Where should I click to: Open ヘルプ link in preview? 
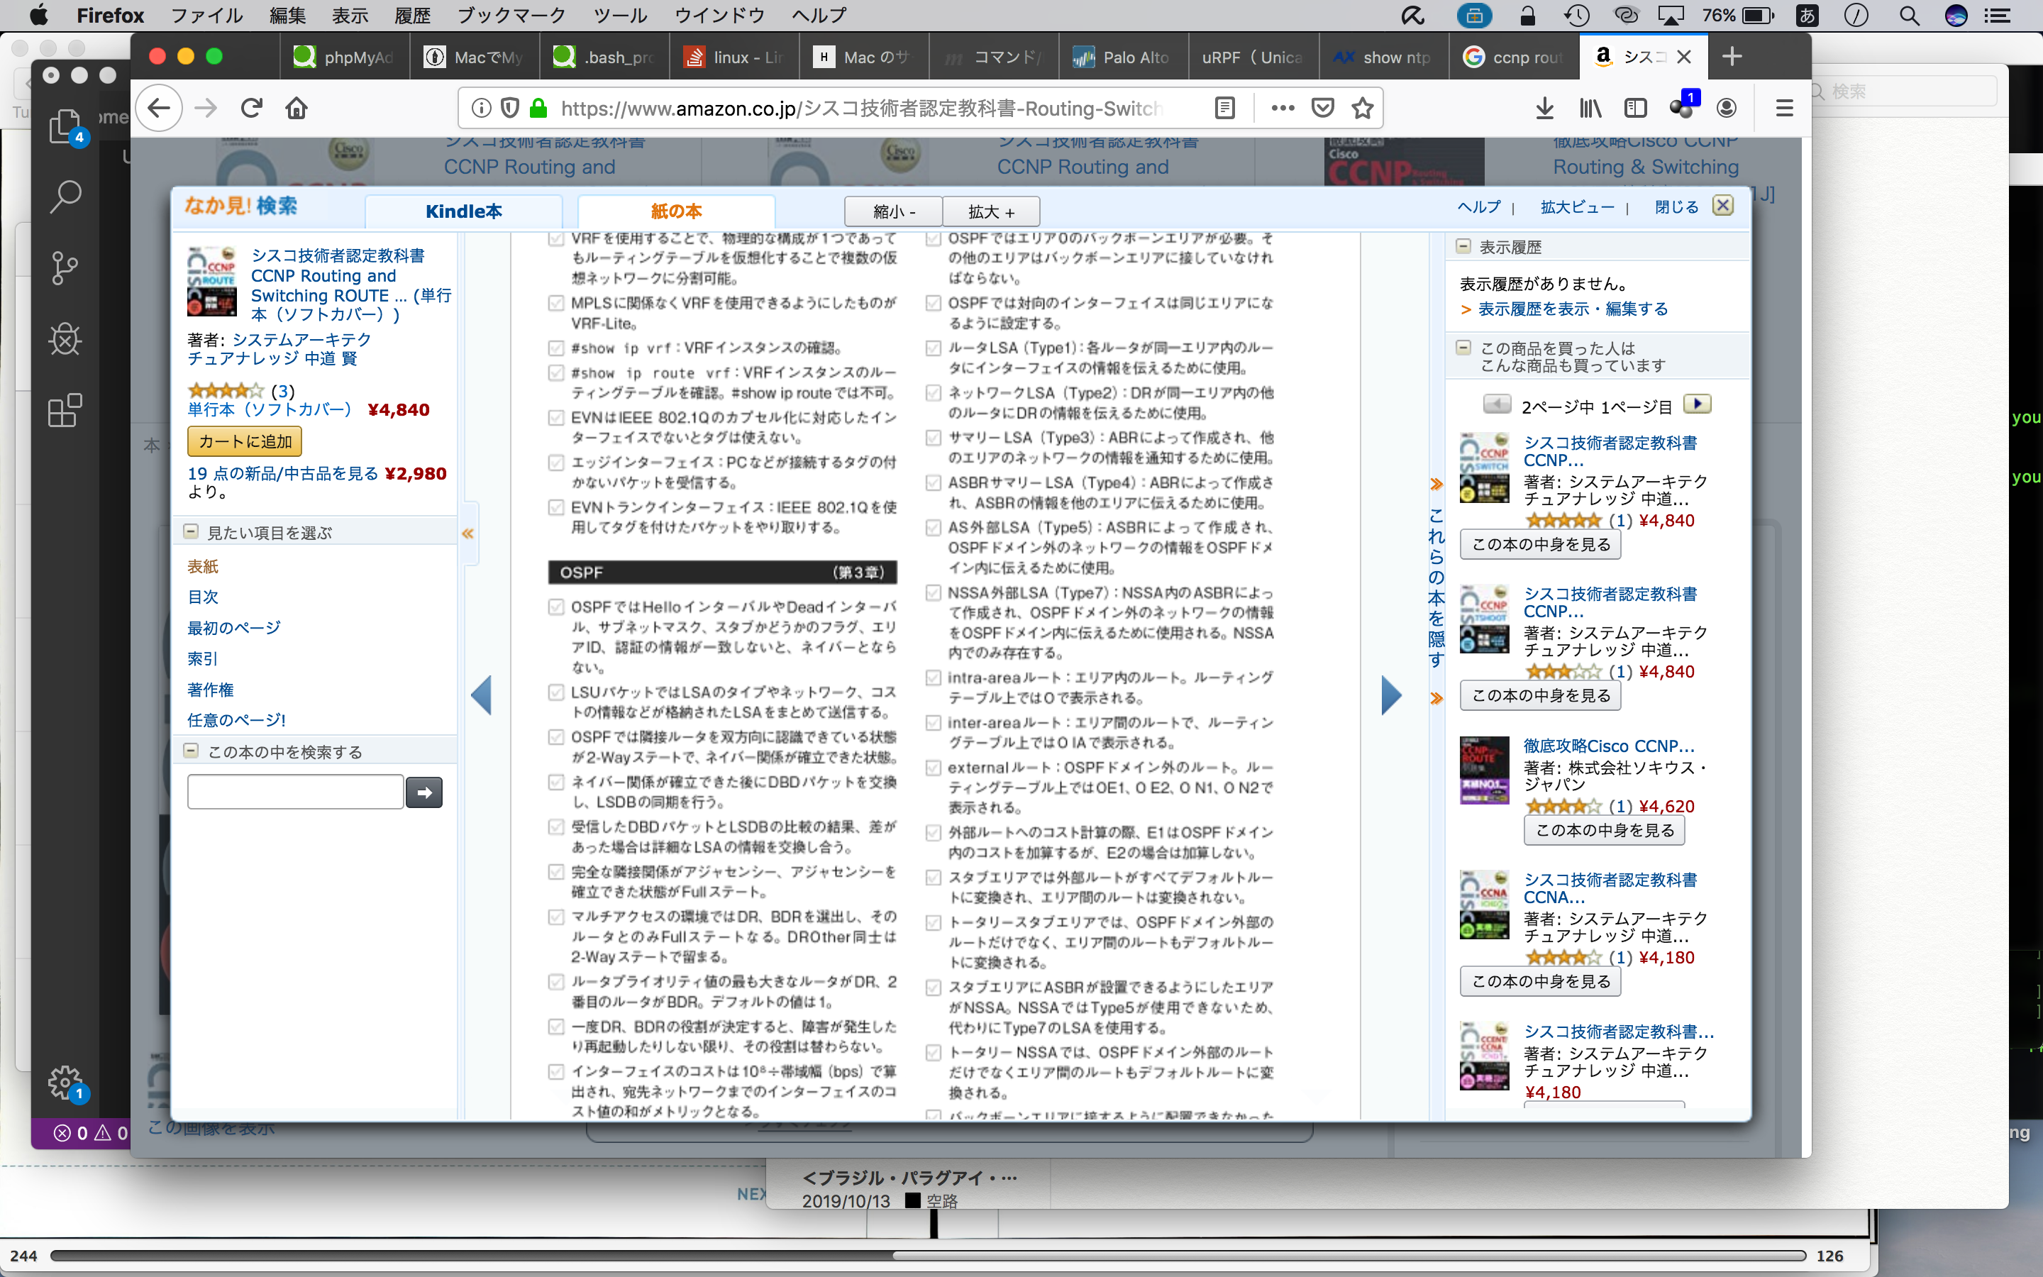pos(1479,207)
